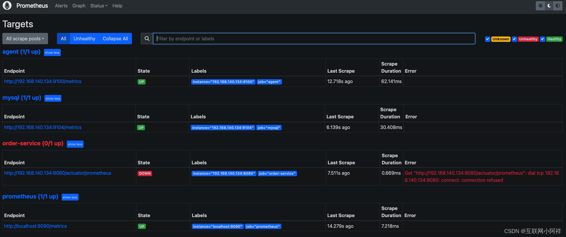
Task: Click the 30.408ms scrape duration value
Action: coord(391,127)
